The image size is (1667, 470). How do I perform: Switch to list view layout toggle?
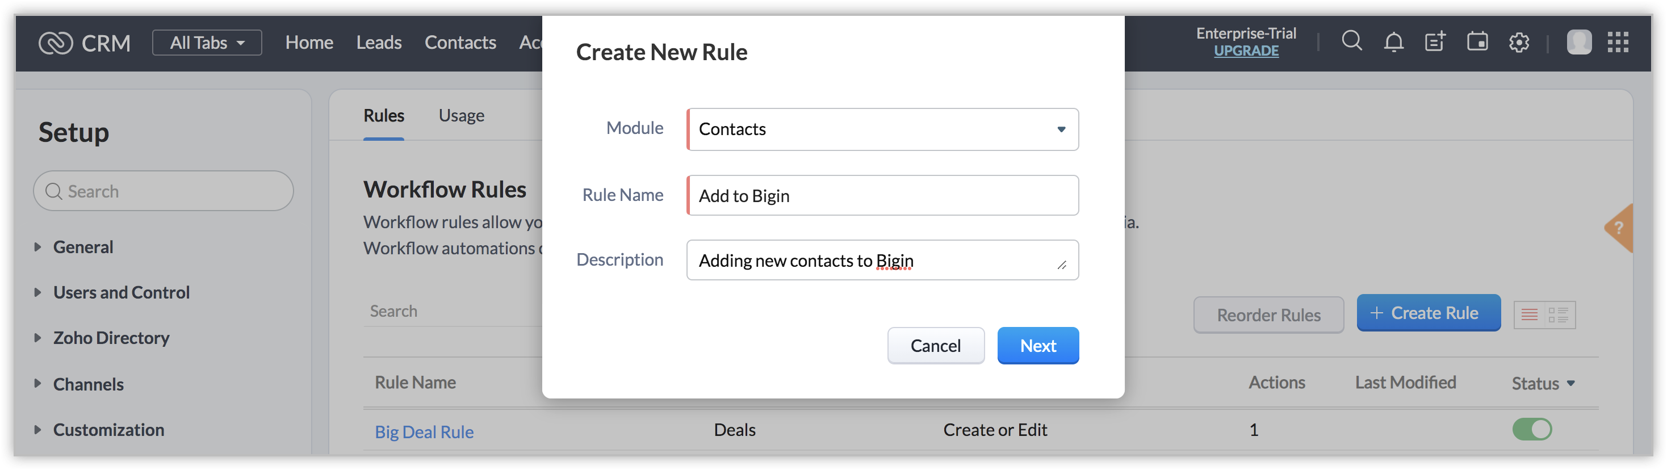1529,315
